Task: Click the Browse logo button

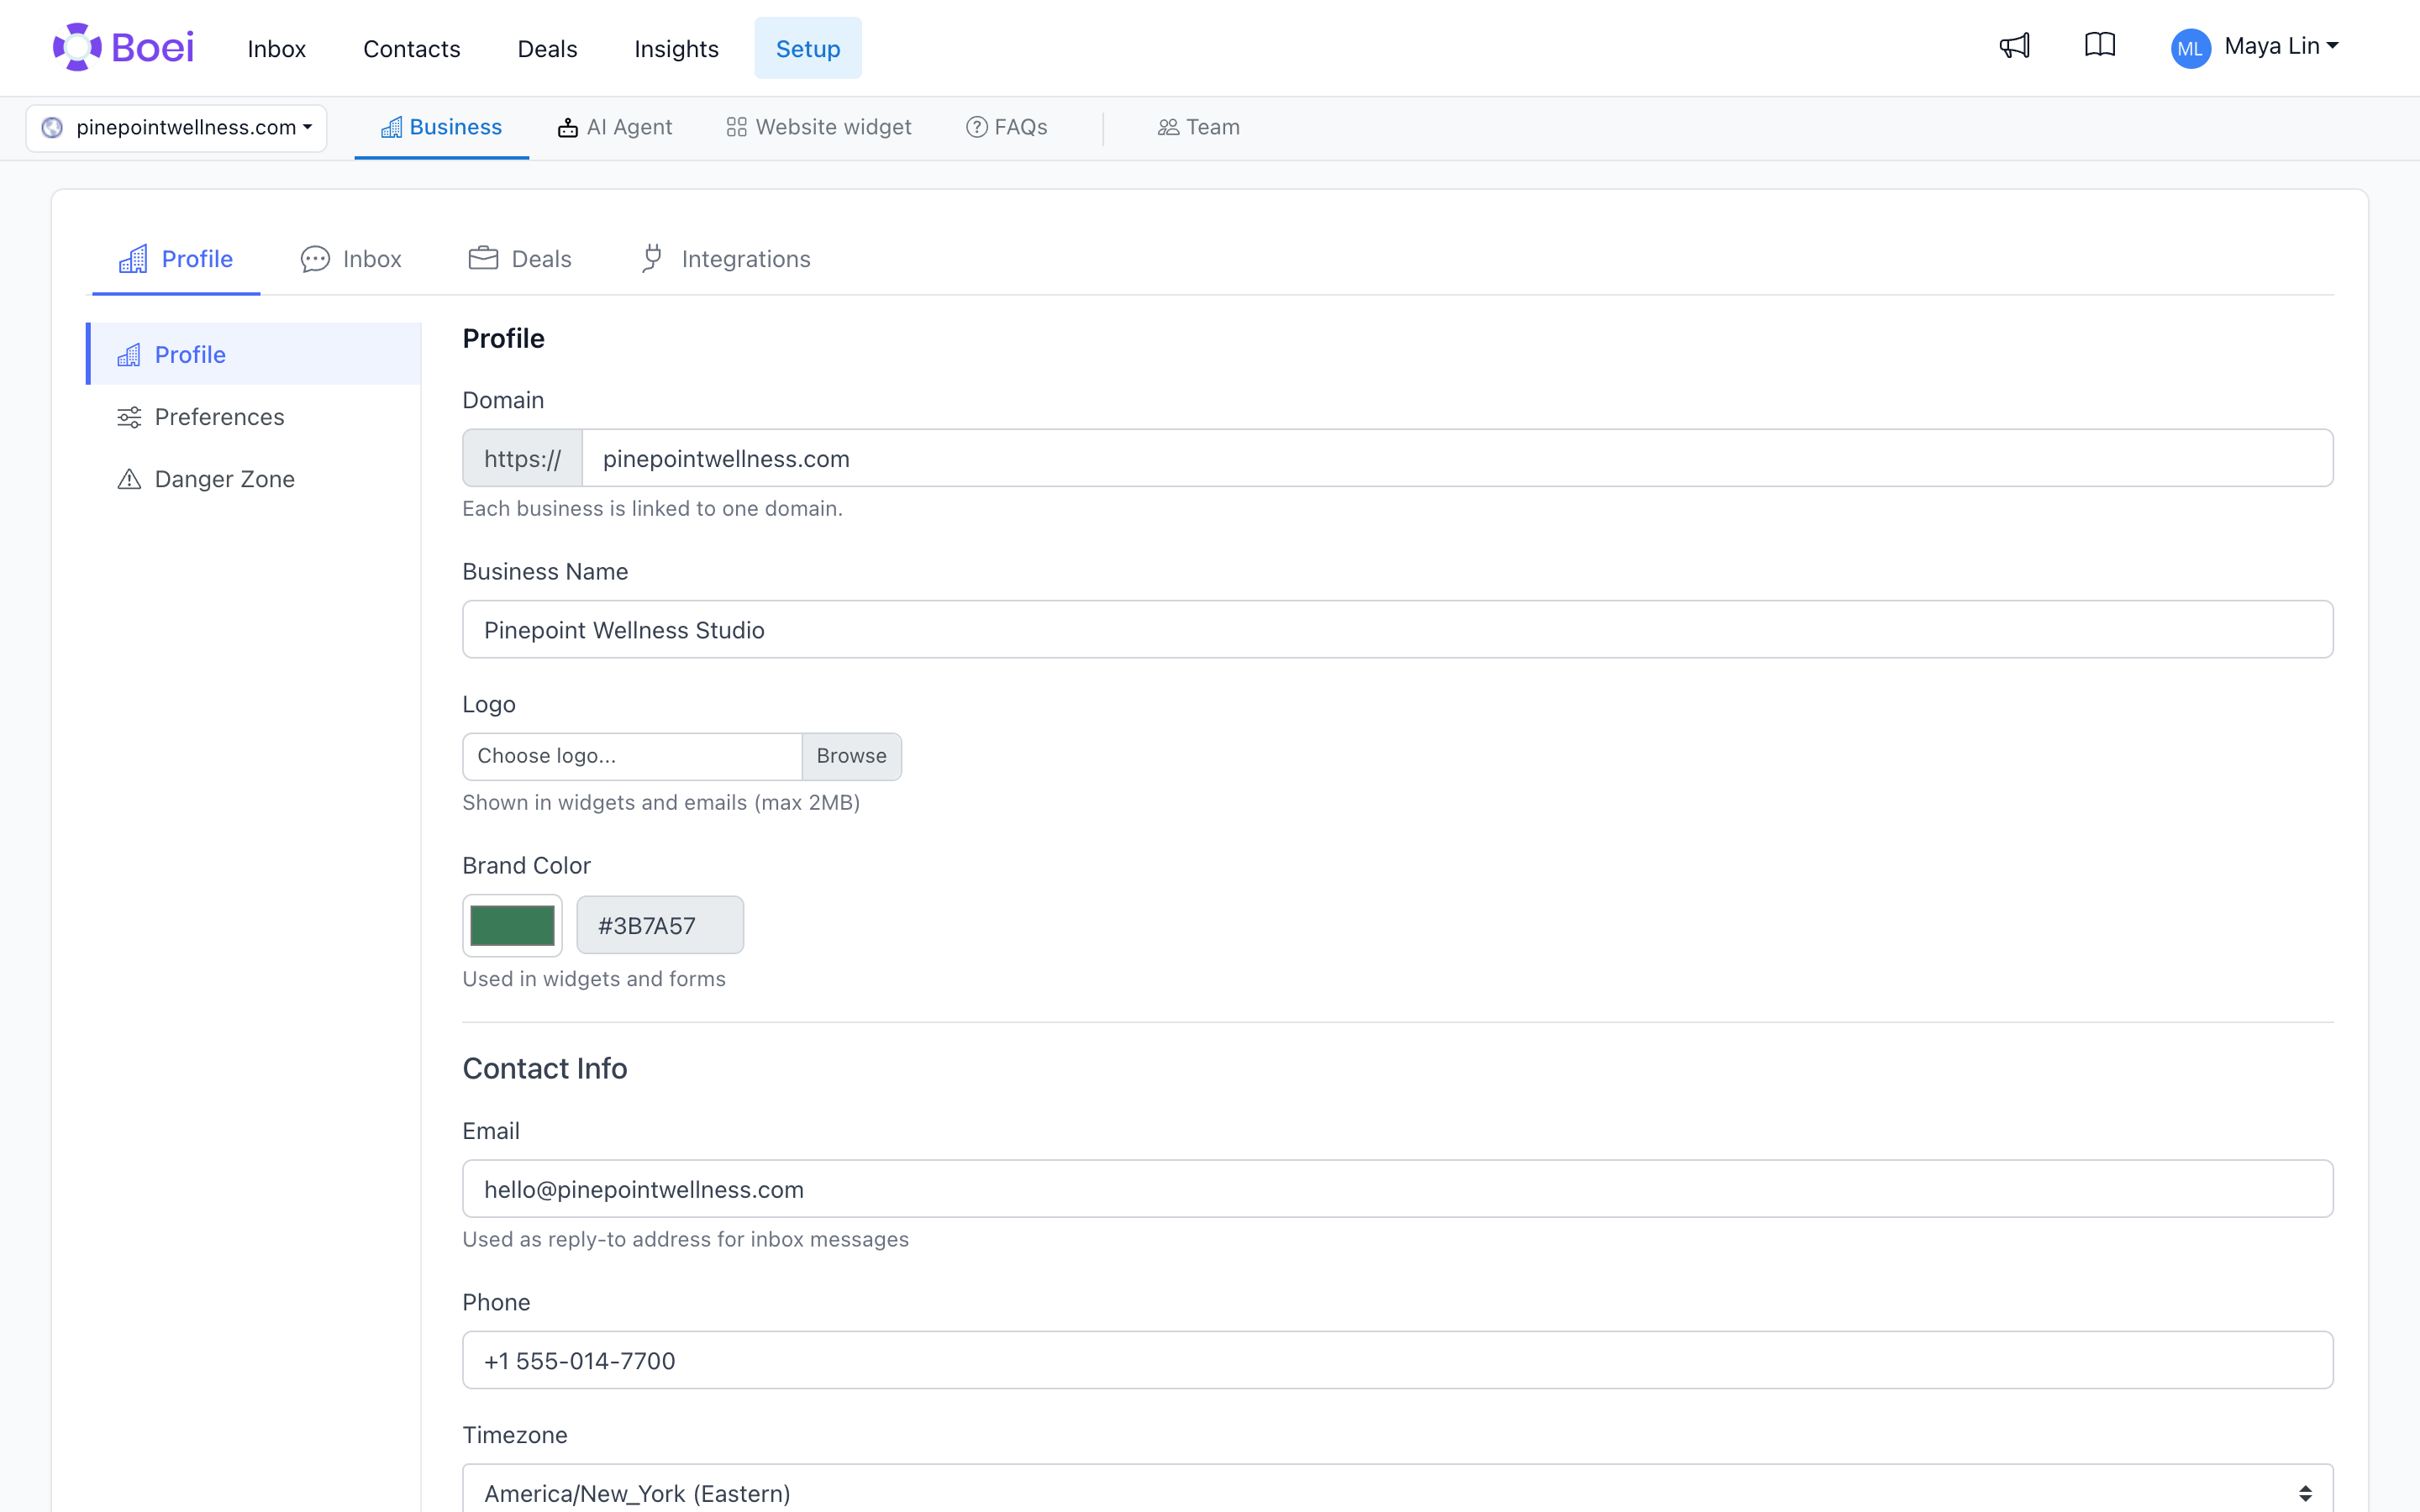Action: tap(851, 756)
